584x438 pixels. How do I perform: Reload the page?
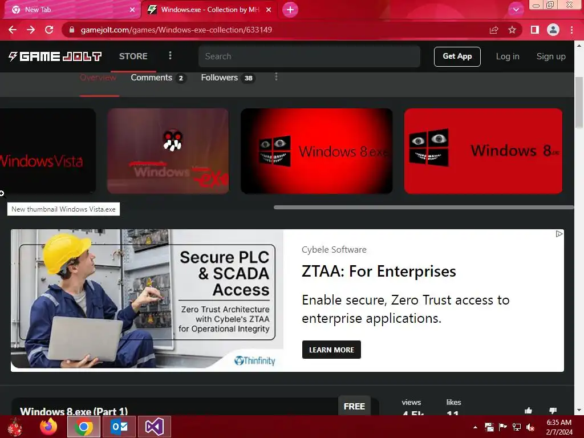pos(49,30)
